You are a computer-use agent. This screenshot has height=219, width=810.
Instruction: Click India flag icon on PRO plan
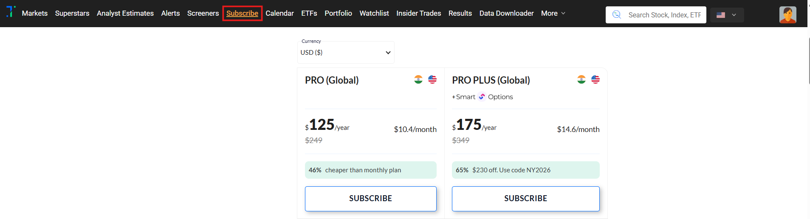tap(418, 79)
